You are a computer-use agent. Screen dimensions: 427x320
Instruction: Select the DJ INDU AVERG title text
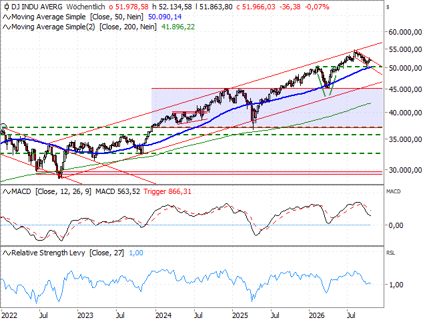click(37, 7)
